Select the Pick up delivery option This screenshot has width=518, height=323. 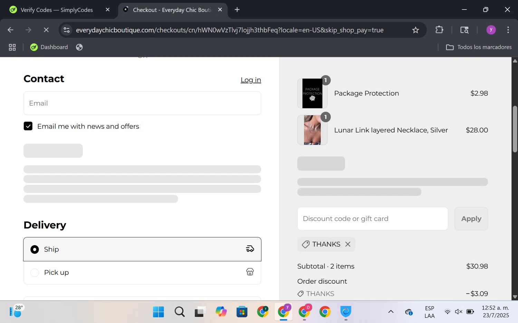142,272
